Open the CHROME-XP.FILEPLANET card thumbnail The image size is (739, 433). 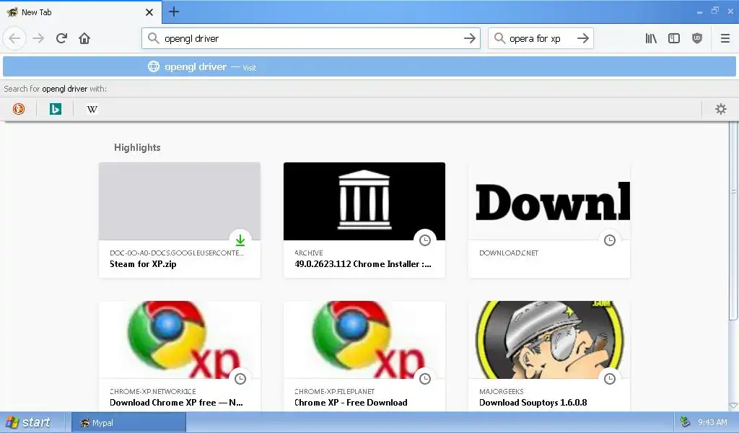click(364, 340)
